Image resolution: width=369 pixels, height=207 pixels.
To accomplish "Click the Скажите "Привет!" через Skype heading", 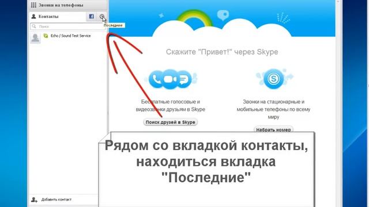I will (222, 52).
